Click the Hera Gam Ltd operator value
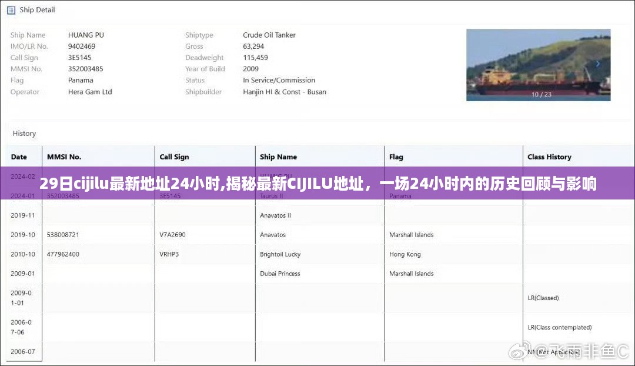This screenshot has height=366, width=635. point(90,92)
